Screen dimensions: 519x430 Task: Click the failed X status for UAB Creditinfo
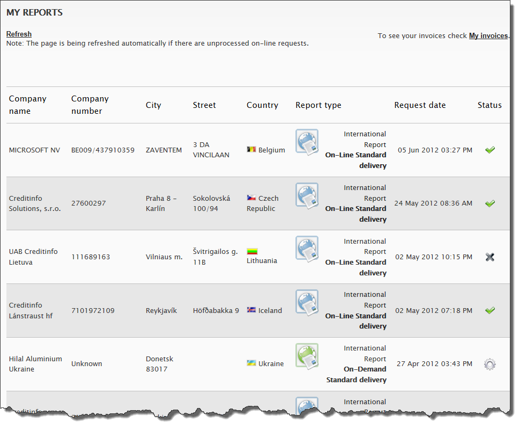(490, 257)
